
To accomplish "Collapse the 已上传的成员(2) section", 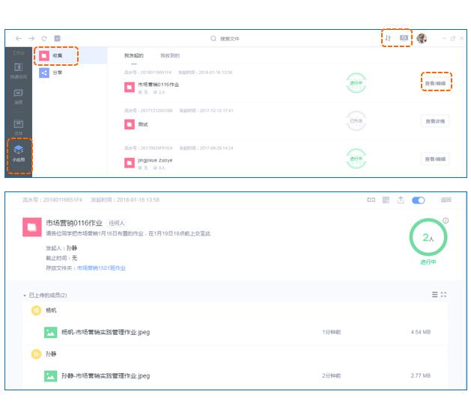I will (24, 295).
